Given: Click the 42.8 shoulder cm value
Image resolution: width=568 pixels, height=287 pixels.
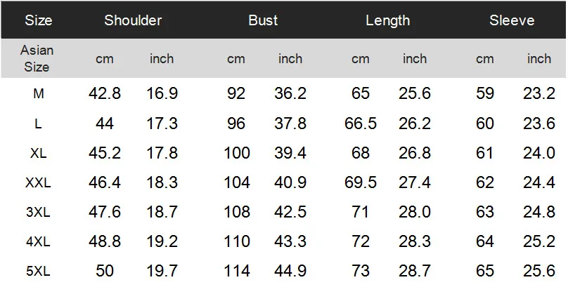Looking at the screenshot, I should [x=104, y=94].
